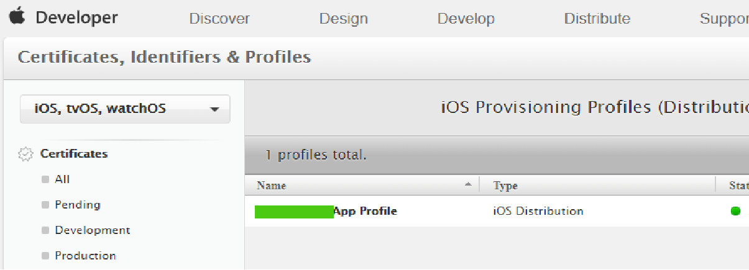The height and width of the screenshot is (270, 749).
Task: Show Development certificates
Action: 93,230
